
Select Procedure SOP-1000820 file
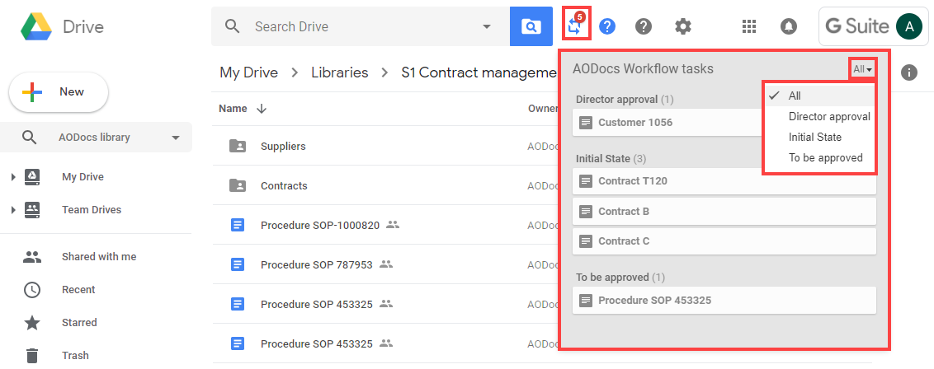click(x=320, y=225)
